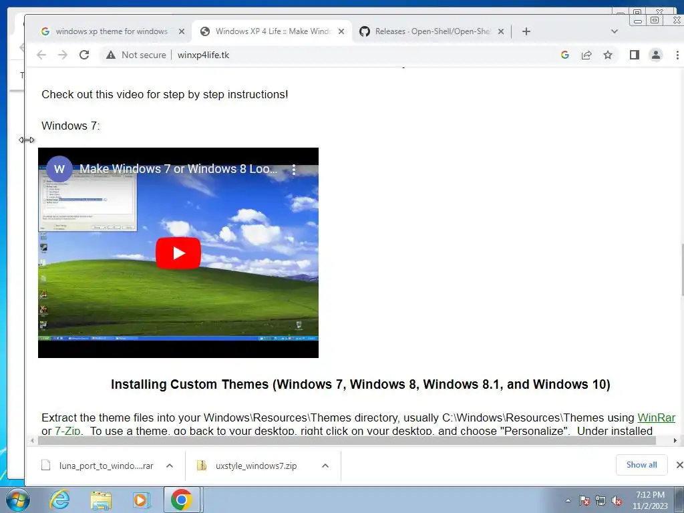Click the Show all downloads button
This screenshot has height=513, width=684.
click(642, 465)
